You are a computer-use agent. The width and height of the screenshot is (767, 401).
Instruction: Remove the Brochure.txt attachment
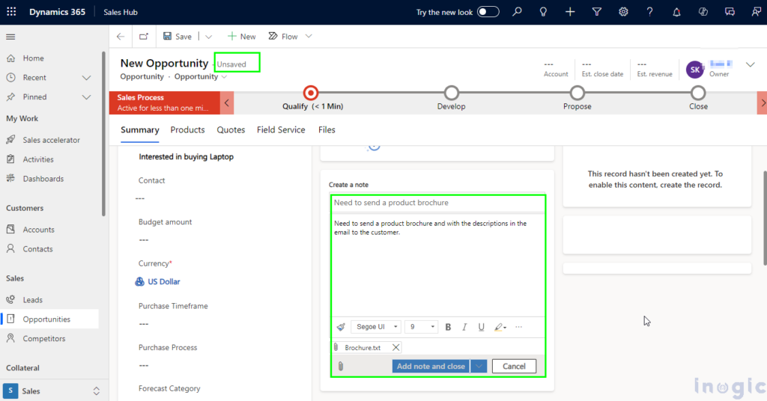[395, 347]
